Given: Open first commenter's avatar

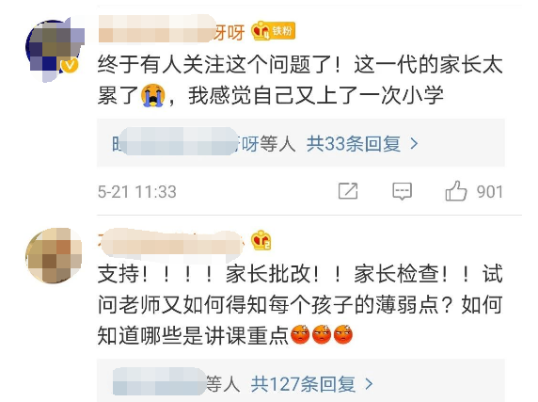Looking at the screenshot, I should pyautogui.click(x=55, y=50).
